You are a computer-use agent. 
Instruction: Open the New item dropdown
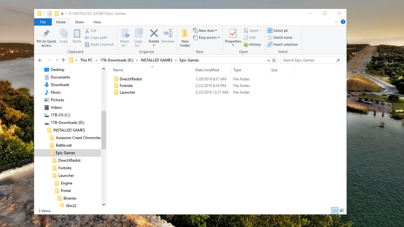coord(205,30)
